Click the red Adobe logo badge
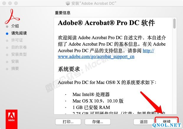183x129 pixels. 12,119
